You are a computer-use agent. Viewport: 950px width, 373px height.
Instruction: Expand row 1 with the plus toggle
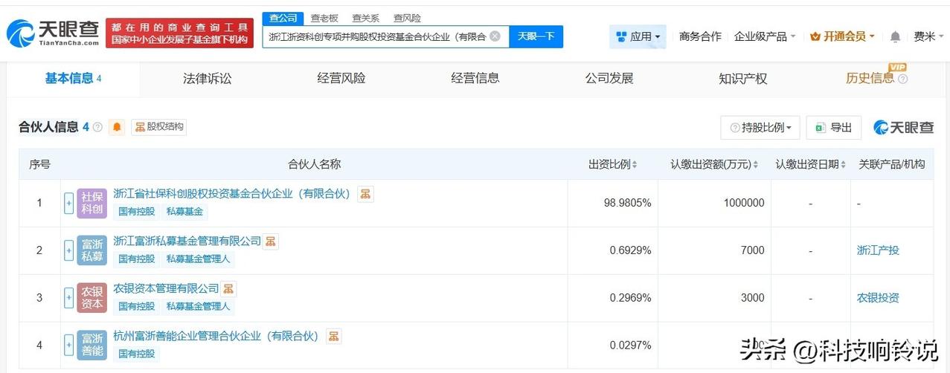[x=69, y=203]
